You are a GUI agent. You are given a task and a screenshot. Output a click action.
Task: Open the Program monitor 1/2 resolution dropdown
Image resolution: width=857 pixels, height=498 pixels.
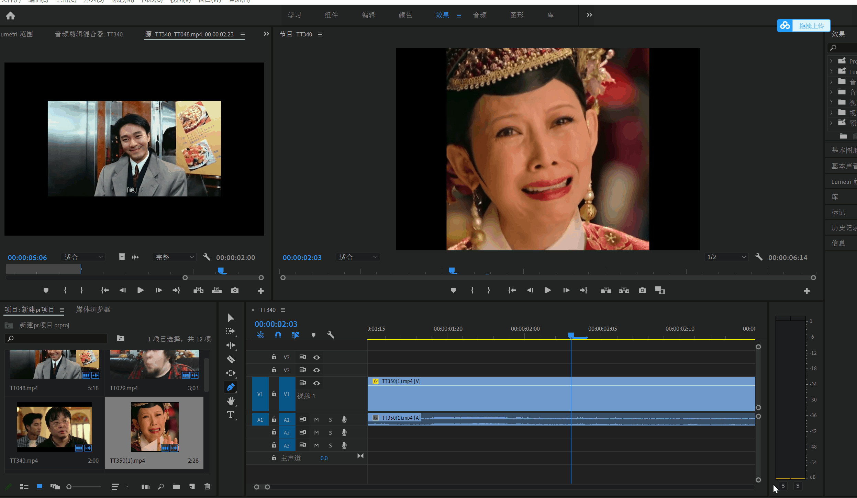726,257
